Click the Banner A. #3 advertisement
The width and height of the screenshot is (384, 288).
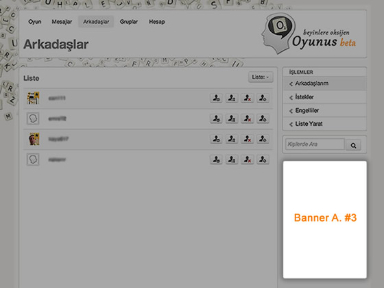tap(325, 220)
